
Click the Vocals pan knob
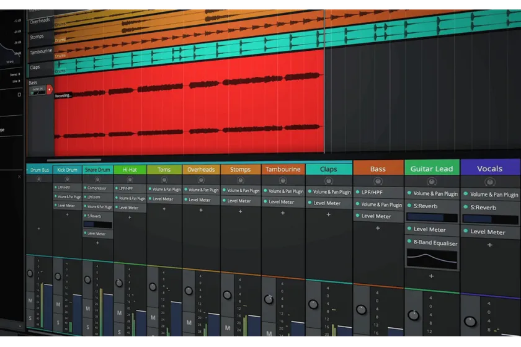470,322
